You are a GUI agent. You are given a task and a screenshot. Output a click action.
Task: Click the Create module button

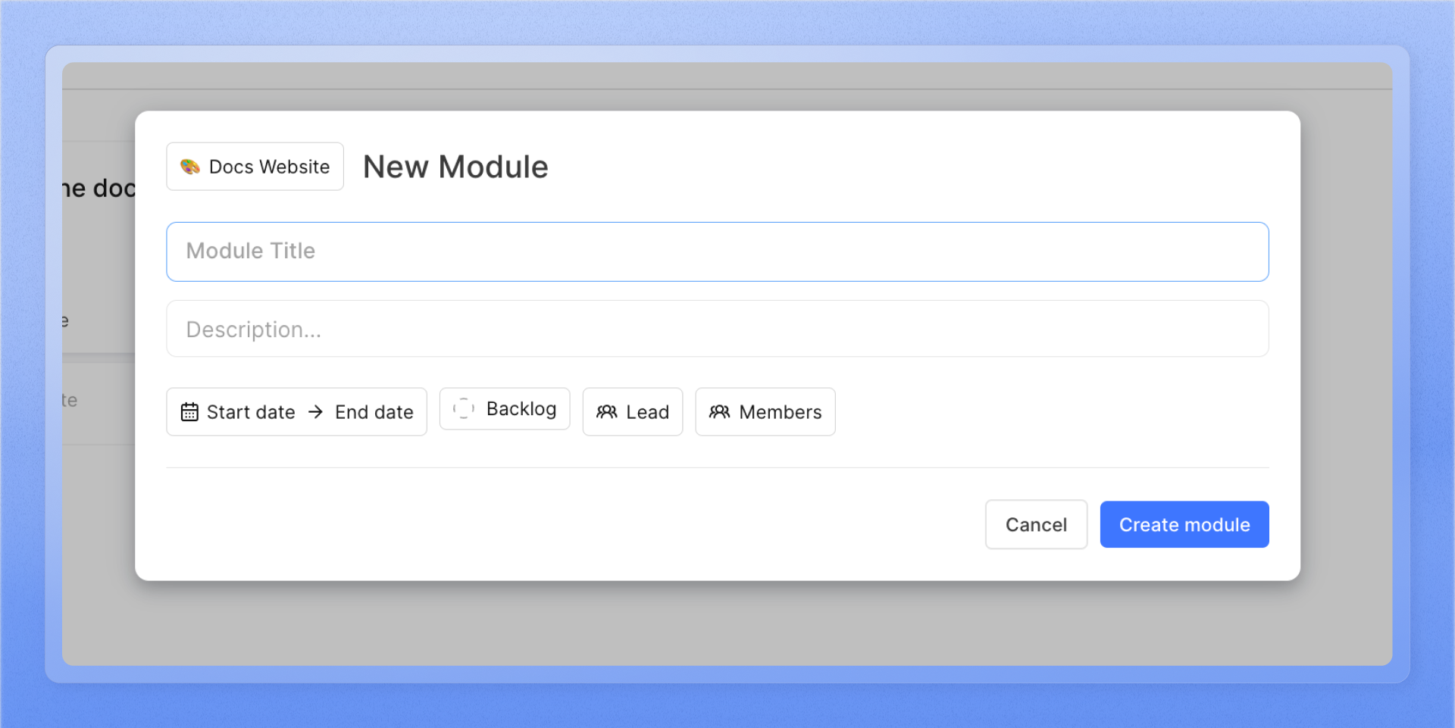coord(1184,524)
